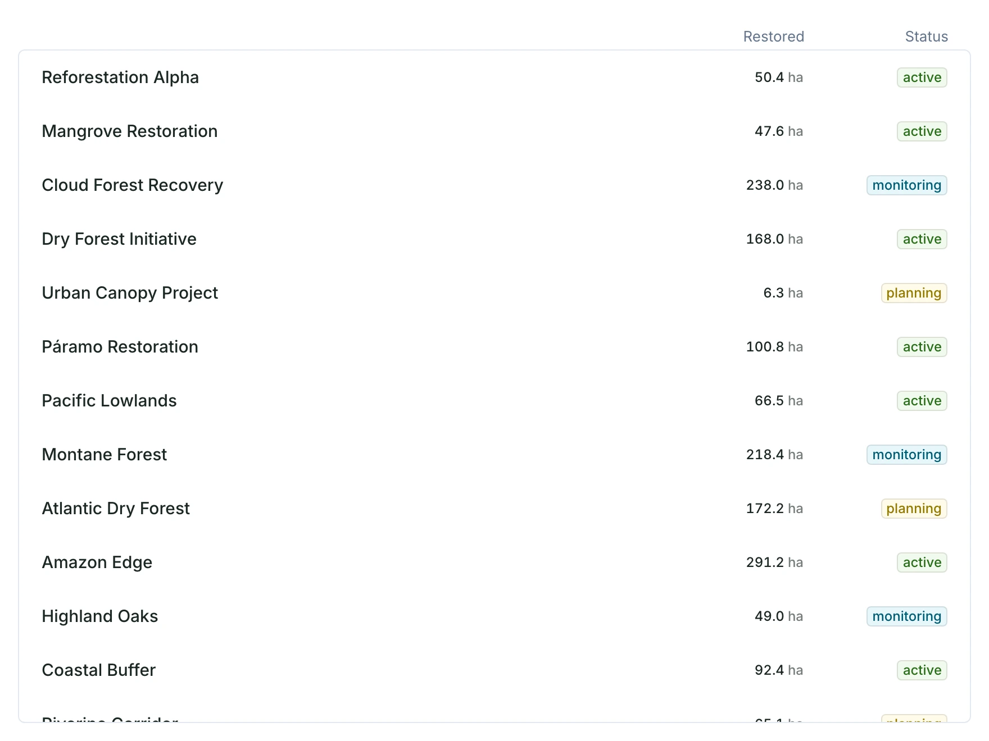Viewport: 989px width, 741px height.
Task: Click active badge for Pacific Lowlands
Action: [x=922, y=401]
